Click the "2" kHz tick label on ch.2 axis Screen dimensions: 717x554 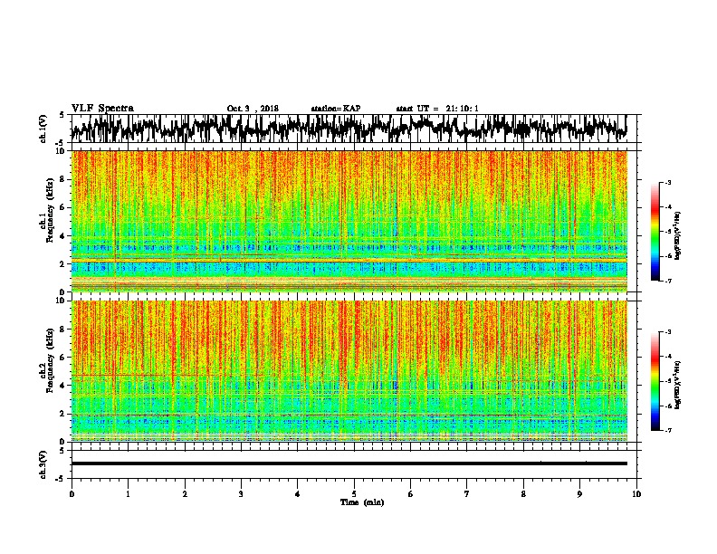pyautogui.click(x=63, y=414)
